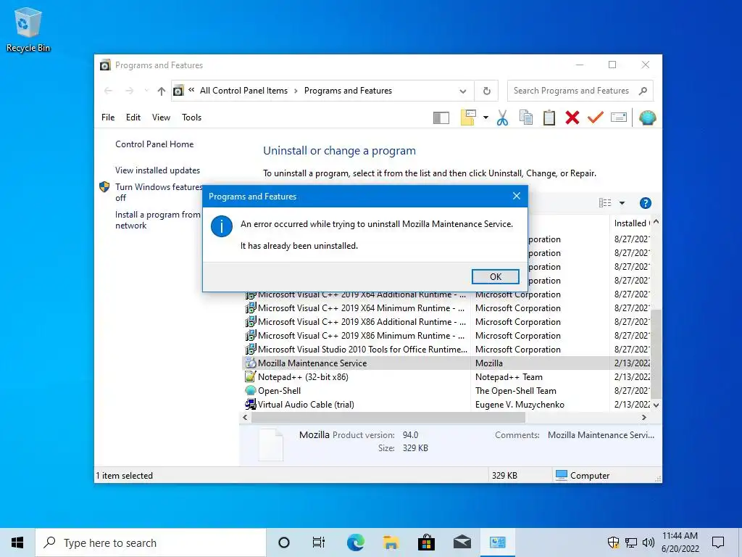
Task: Click the Cut scissors toolbar icon
Action: tap(502, 117)
